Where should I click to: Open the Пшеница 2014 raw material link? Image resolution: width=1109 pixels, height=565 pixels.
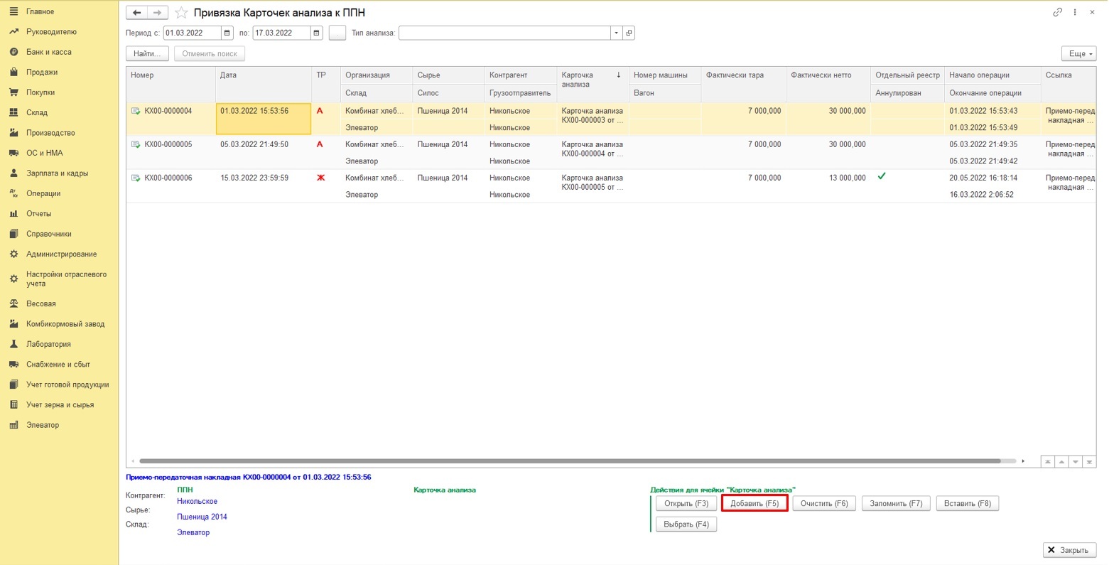tap(202, 517)
